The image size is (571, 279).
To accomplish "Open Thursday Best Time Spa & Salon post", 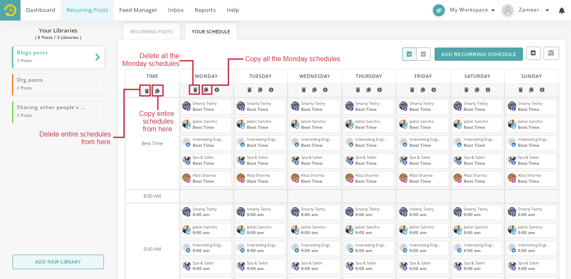I will click(x=369, y=160).
